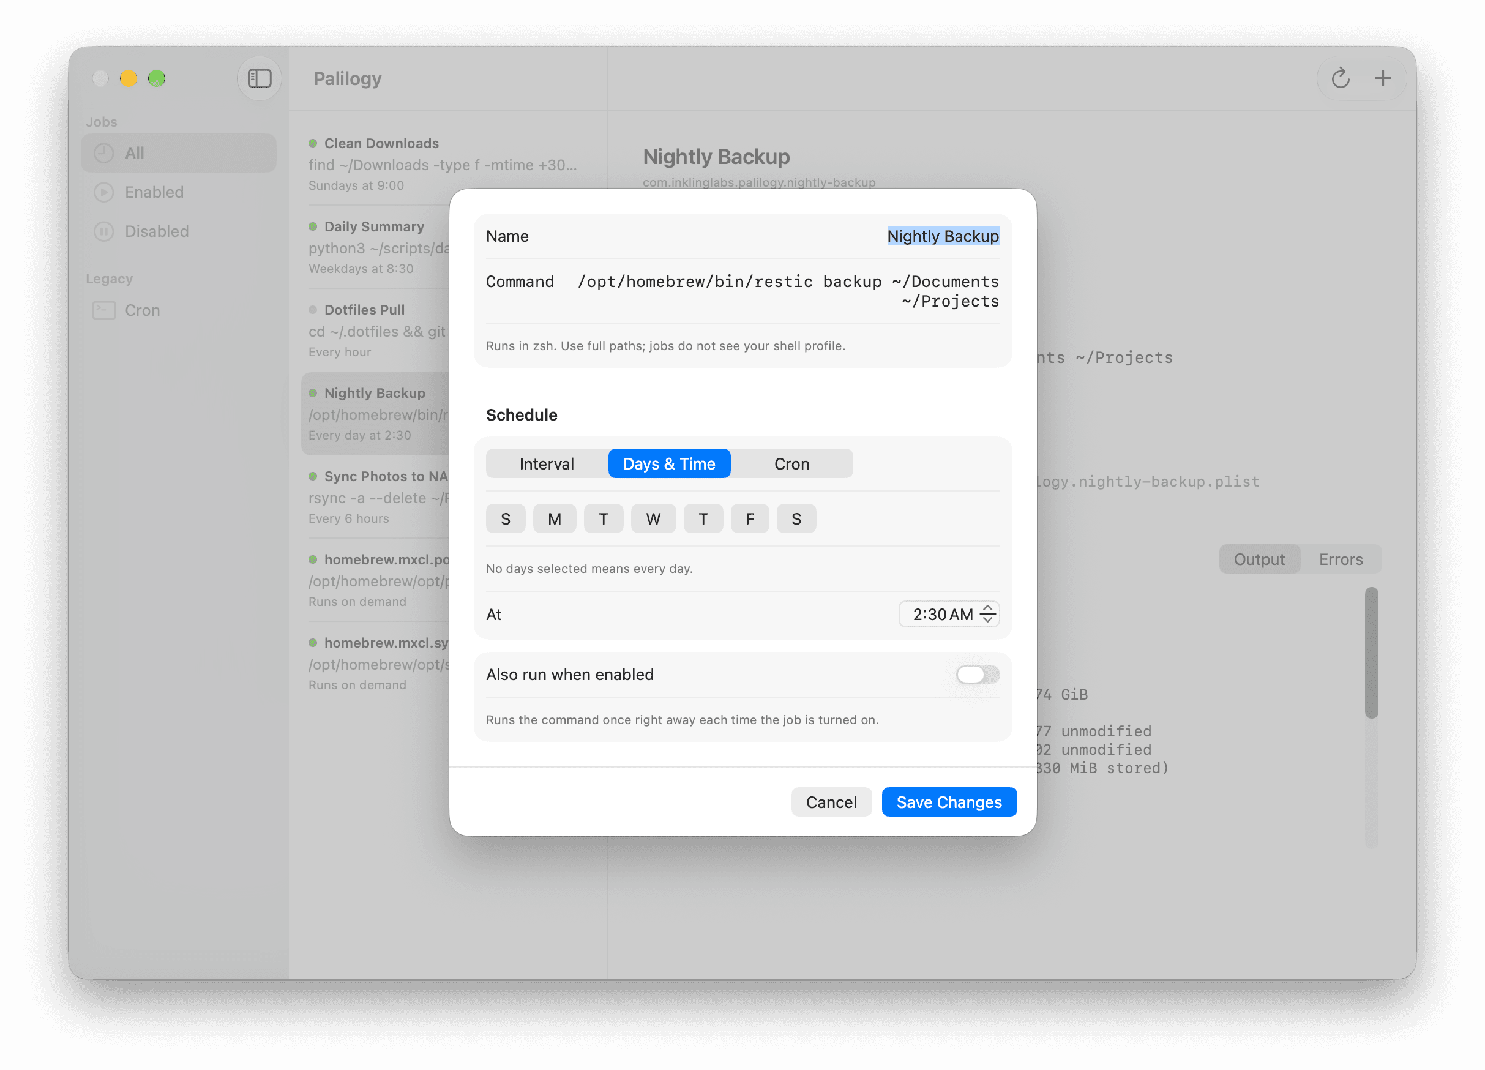Image resolution: width=1485 pixels, height=1070 pixels.
Task: Select the All jobs clock icon
Action: 103,153
